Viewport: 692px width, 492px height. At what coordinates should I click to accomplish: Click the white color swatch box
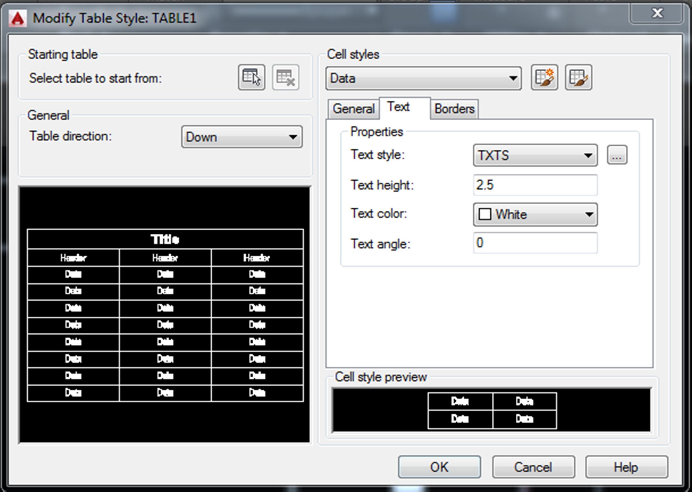tap(484, 214)
